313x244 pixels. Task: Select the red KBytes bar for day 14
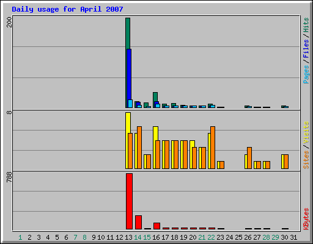pyautogui.click(x=138, y=222)
